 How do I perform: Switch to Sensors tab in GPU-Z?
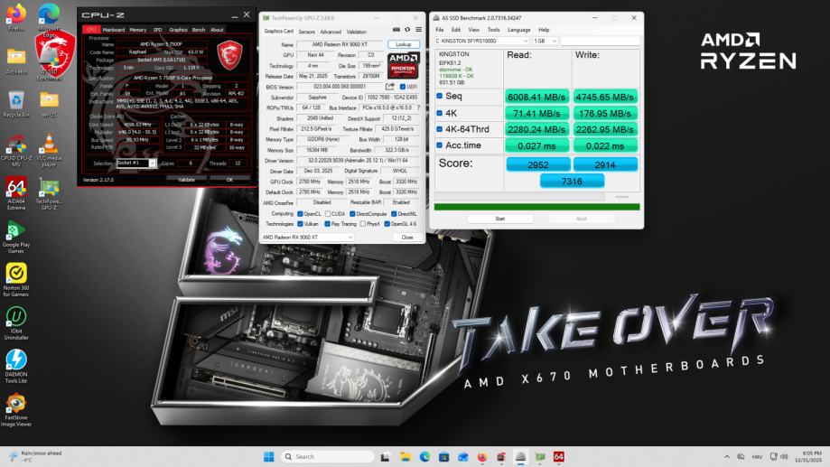(306, 32)
